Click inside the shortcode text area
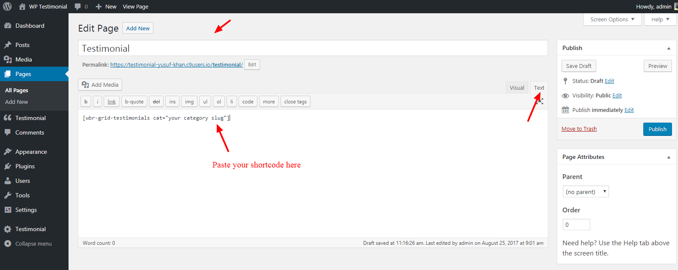The height and width of the screenshot is (270, 678). (x=313, y=173)
